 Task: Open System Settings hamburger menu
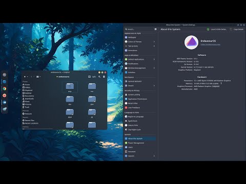pyautogui.click(x=155, y=29)
